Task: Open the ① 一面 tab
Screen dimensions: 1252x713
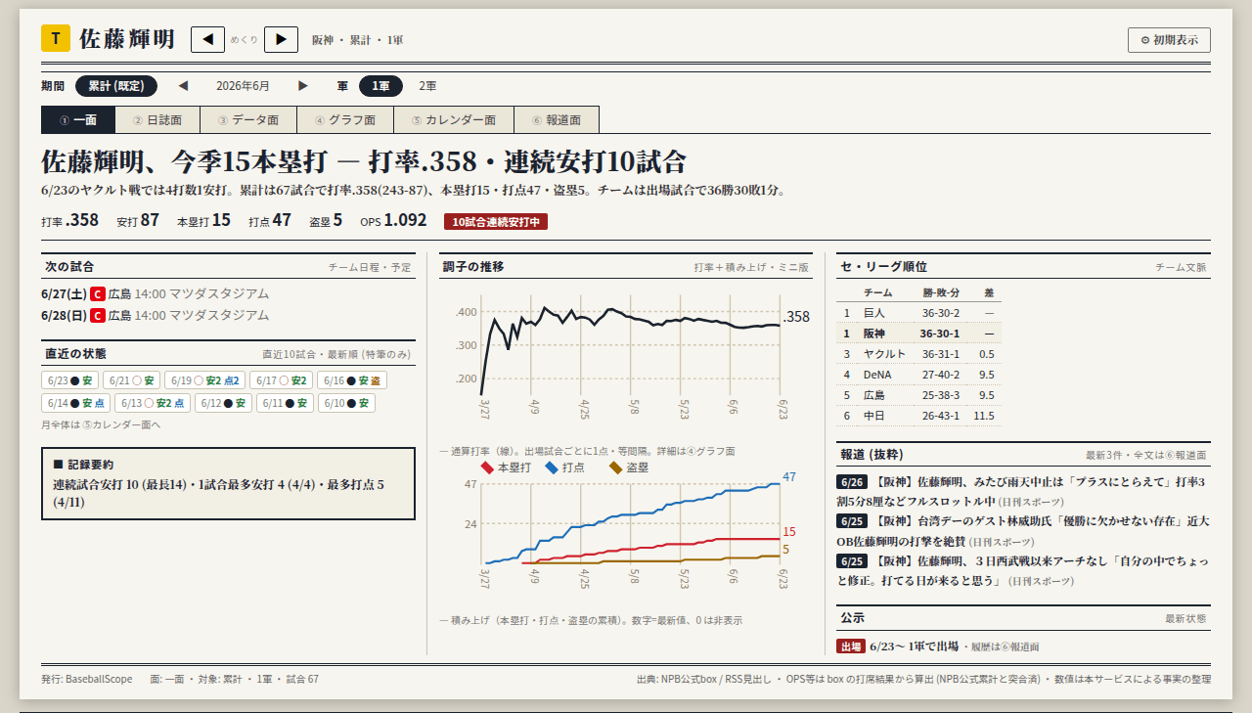Action: [78, 120]
